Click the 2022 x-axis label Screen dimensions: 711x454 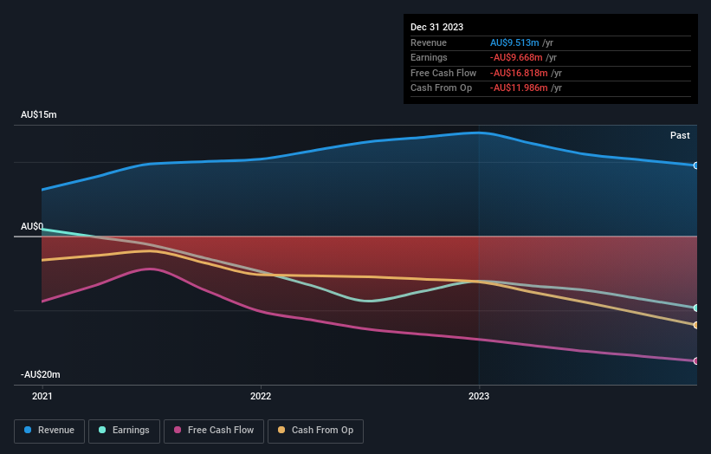tap(261, 396)
